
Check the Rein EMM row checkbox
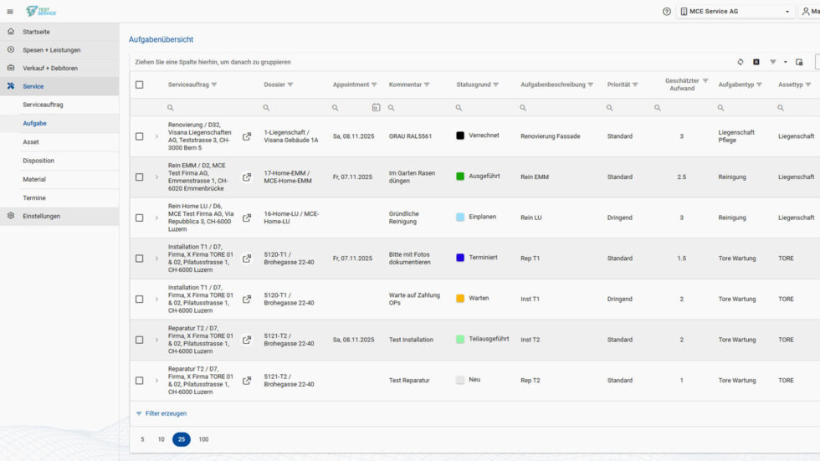coord(140,177)
